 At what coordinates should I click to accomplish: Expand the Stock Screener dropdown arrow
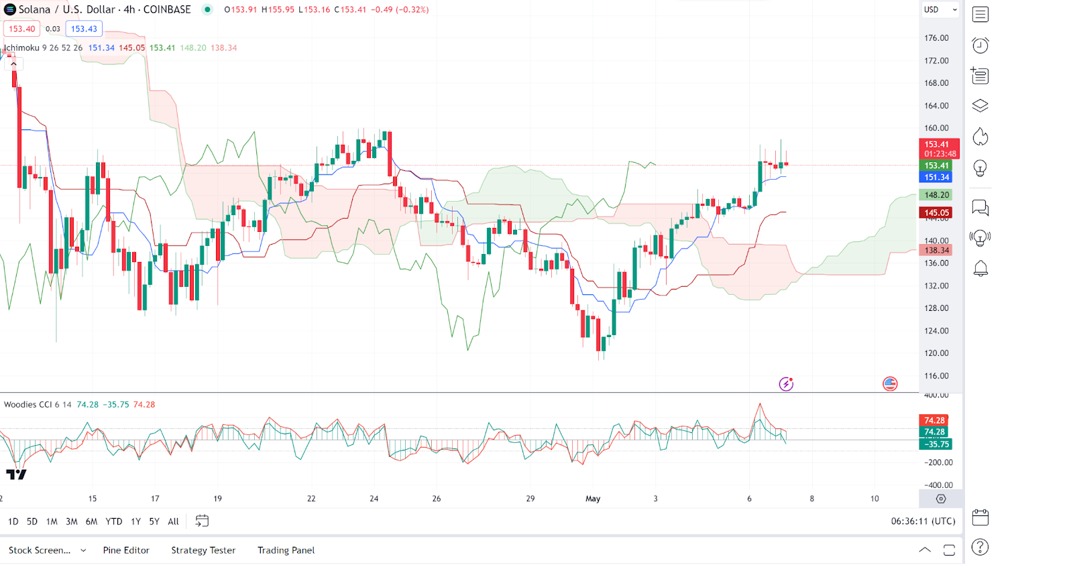[x=83, y=550]
